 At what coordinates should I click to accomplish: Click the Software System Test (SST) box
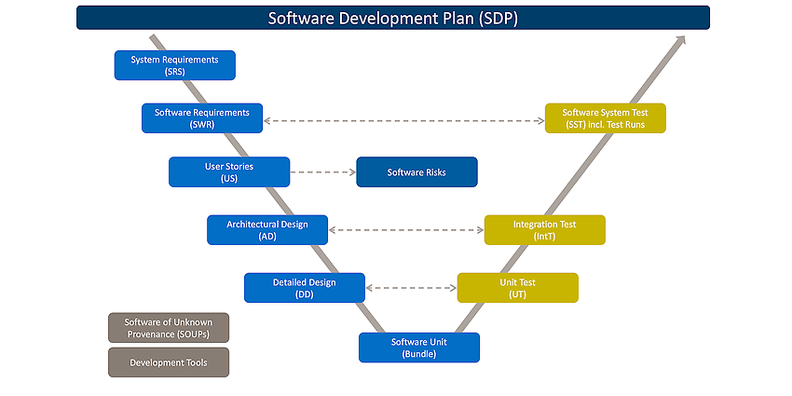point(605,118)
